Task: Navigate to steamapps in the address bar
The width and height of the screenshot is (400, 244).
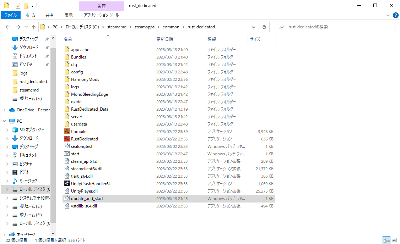Action: [x=144, y=27]
